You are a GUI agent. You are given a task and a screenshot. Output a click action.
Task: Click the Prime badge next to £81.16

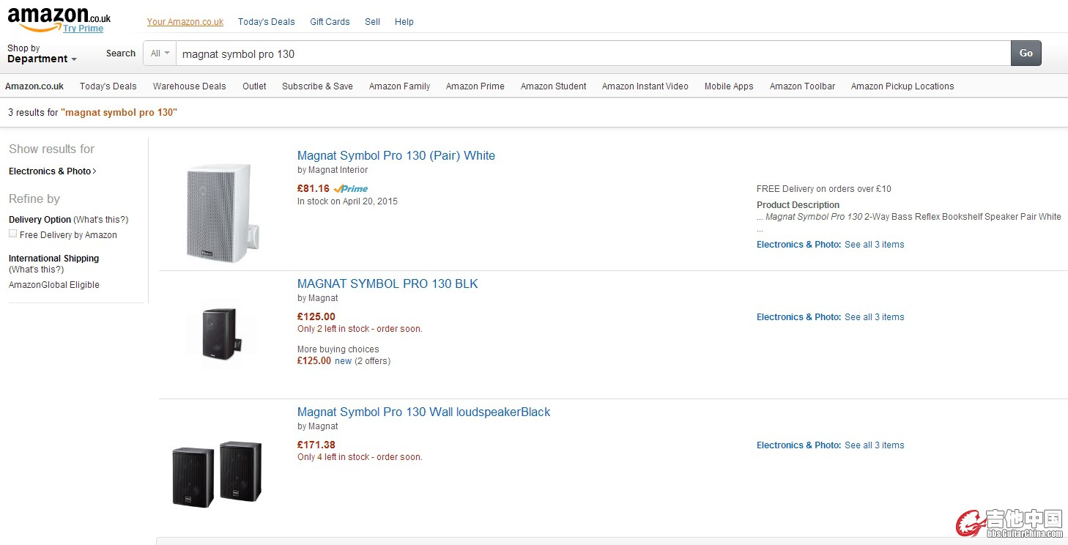point(351,188)
